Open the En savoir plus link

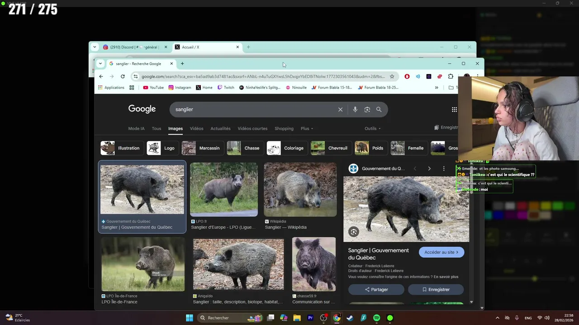(x=446, y=277)
